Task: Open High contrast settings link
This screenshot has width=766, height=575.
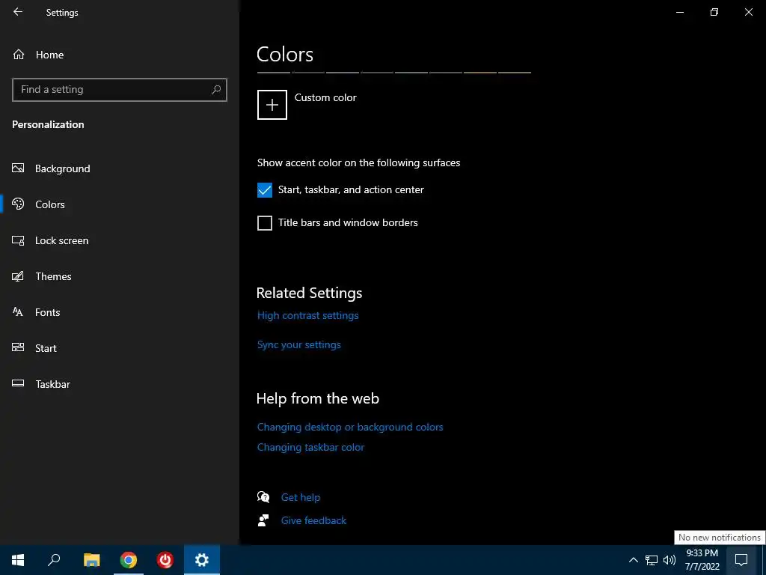Action: (307, 315)
